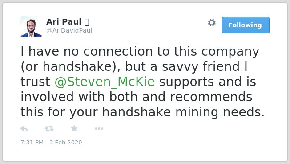Click the 3 Feb 2020 date text
Viewport: 290px width, 164px height.
coord(66,142)
